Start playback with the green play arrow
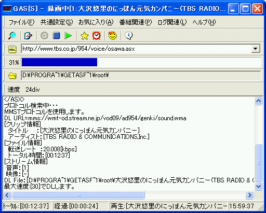 point(68,36)
